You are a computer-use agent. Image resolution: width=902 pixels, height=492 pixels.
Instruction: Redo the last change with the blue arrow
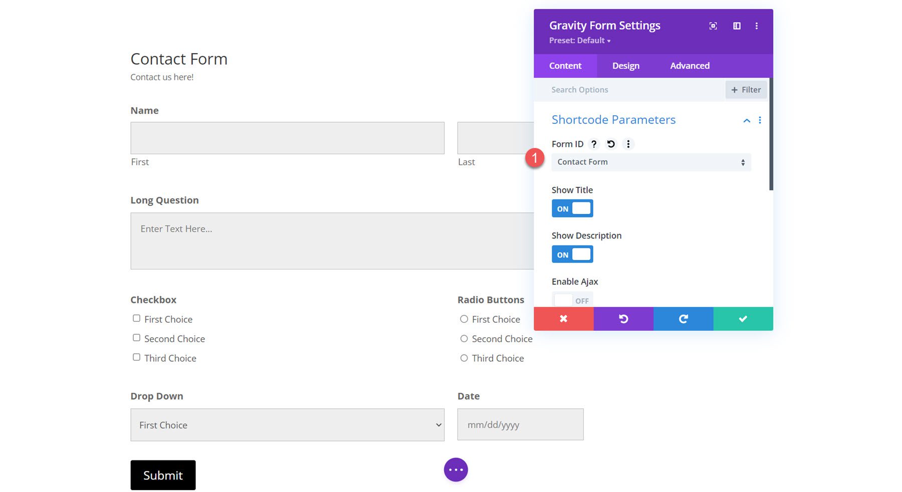pos(683,319)
